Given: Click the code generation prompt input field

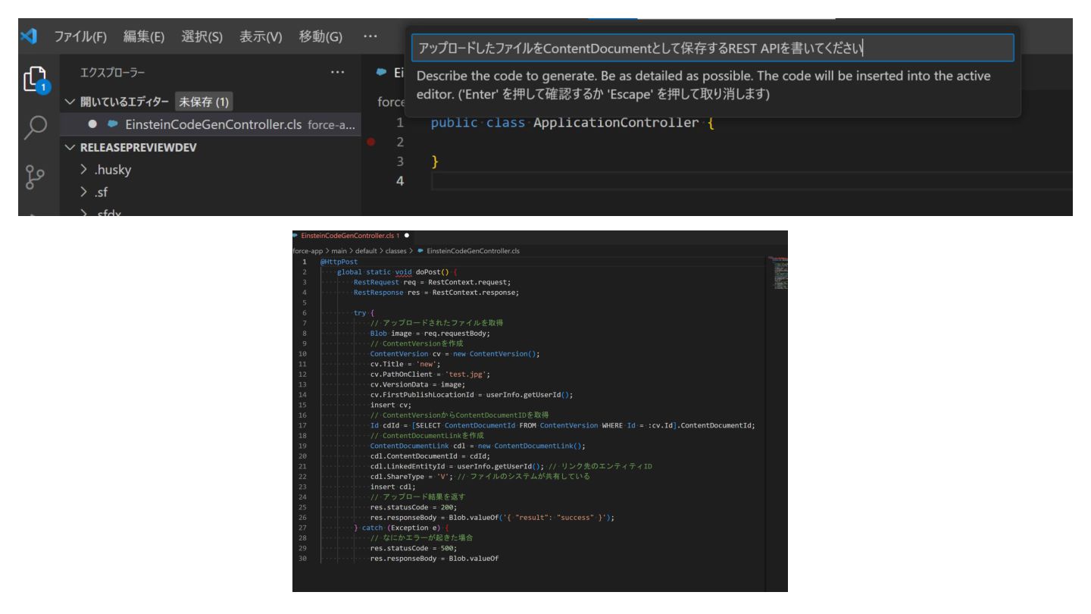Looking at the screenshot, I should [x=711, y=49].
